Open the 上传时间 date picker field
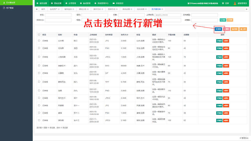Viewport: 251px width, 141px height. [168, 15]
